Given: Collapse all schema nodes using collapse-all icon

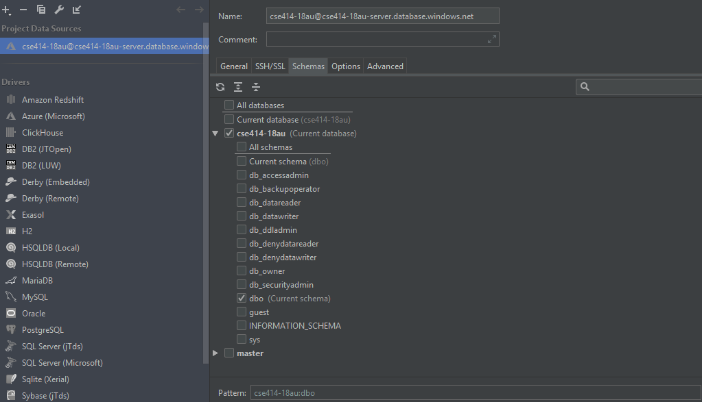Looking at the screenshot, I should tap(255, 87).
